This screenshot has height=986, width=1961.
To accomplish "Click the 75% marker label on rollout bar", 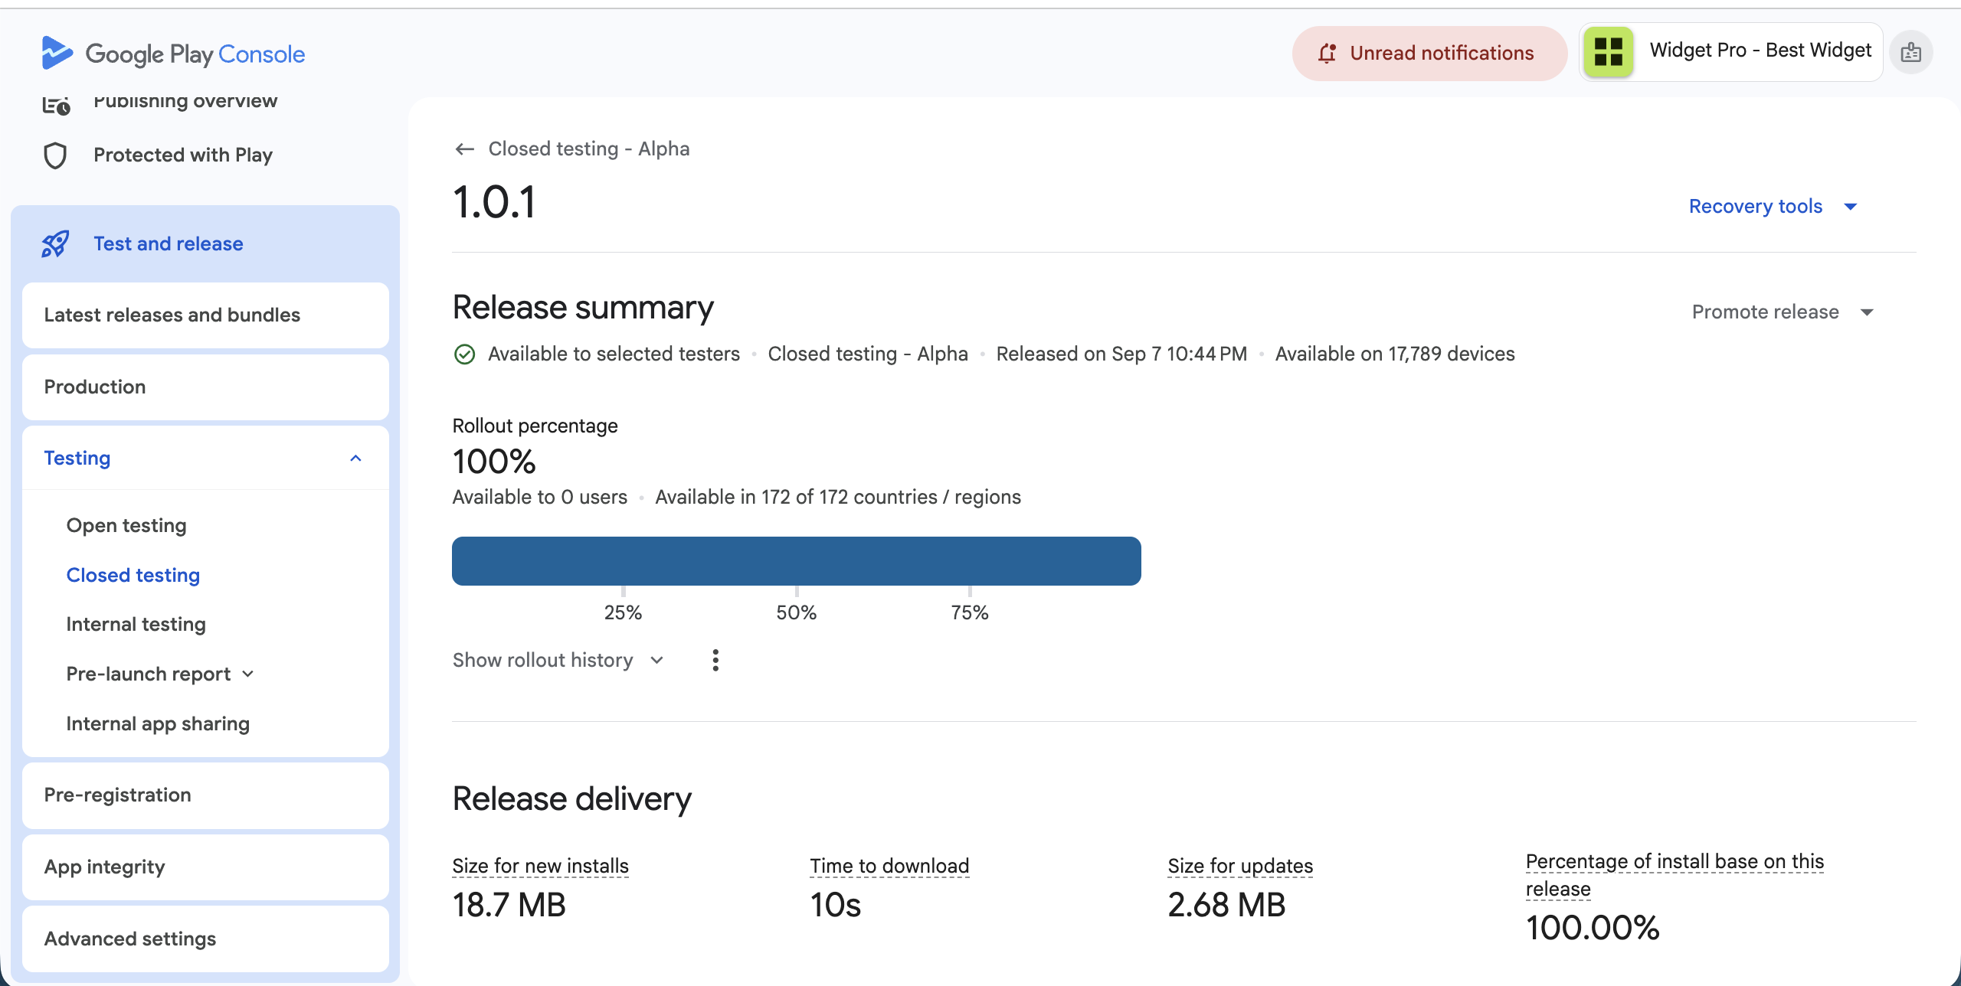I will tap(970, 612).
